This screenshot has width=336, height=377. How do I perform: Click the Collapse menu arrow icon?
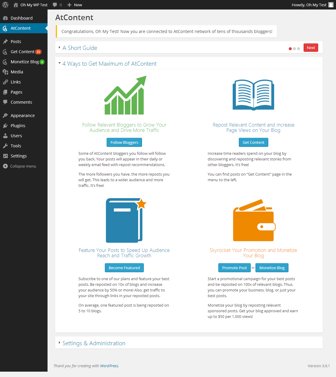point(5,166)
